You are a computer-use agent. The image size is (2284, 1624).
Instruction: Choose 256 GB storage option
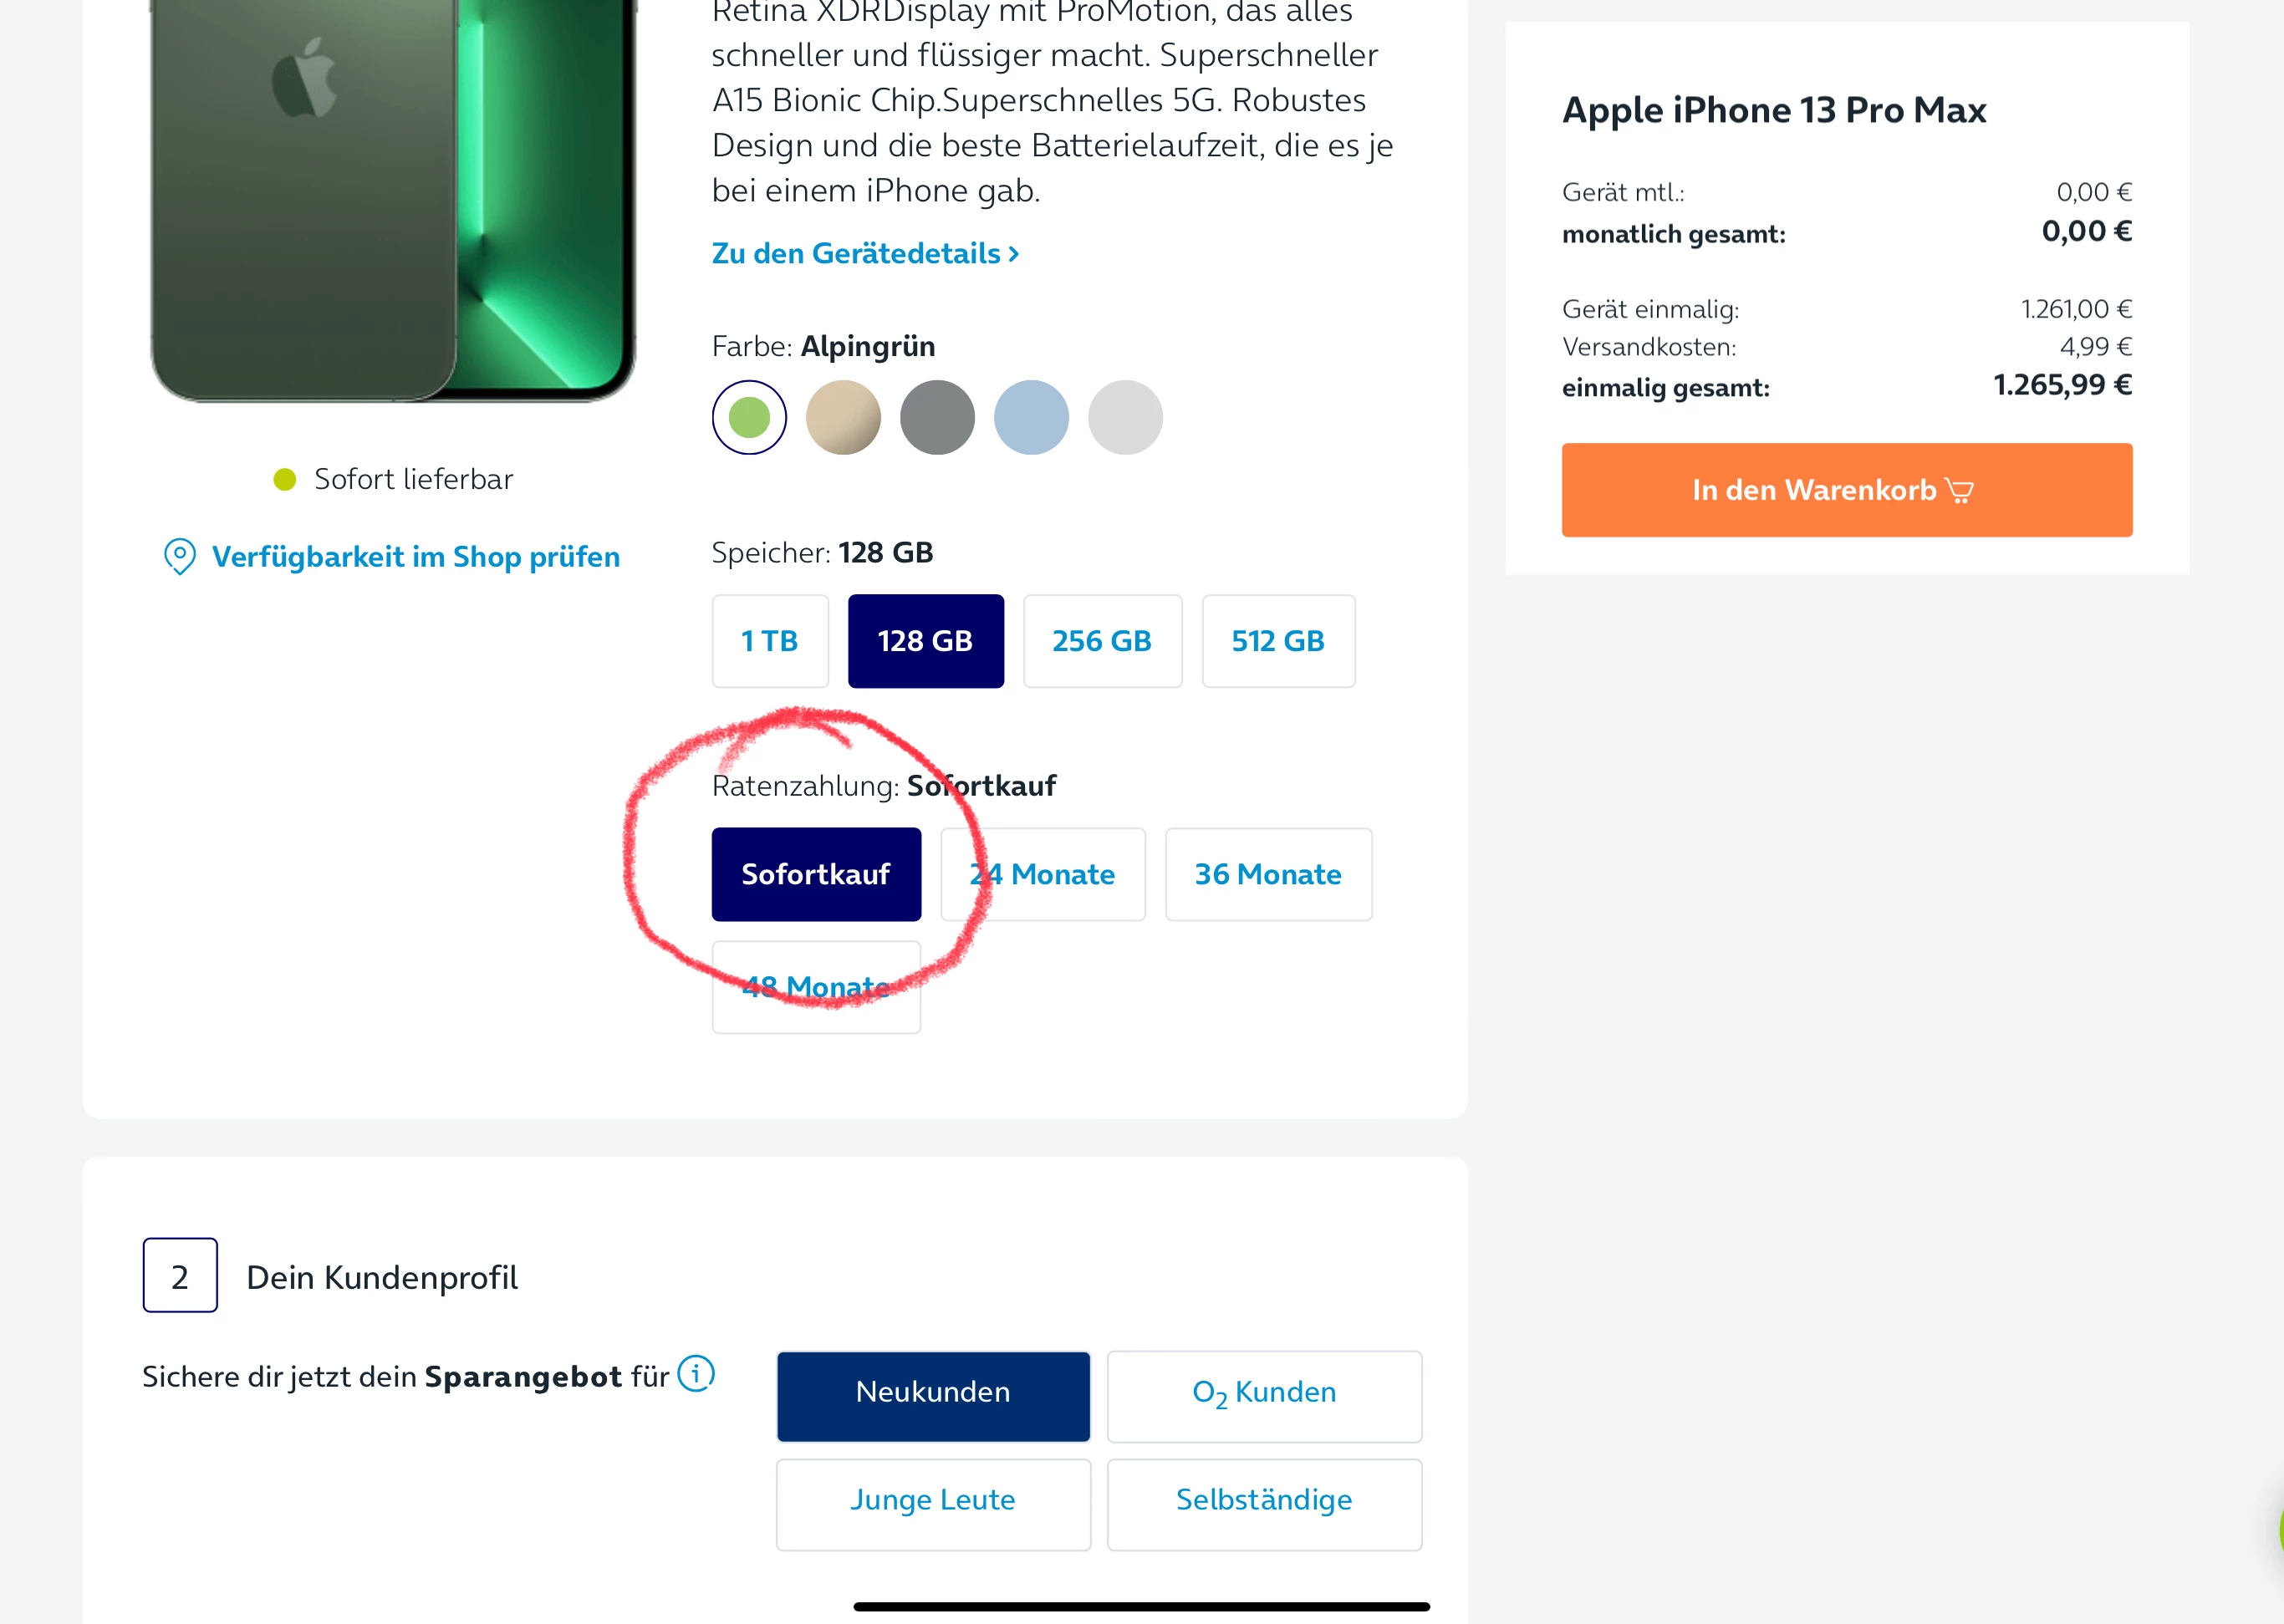tap(1102, 641)
